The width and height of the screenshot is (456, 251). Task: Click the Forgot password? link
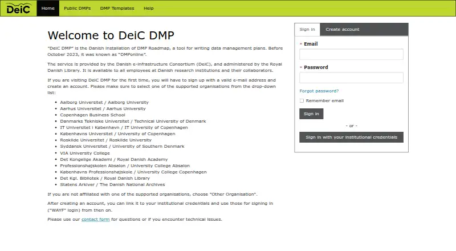click(x=319, y=91)
